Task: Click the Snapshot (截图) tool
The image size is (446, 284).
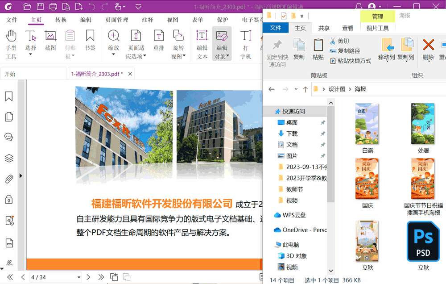Action: point(50,40)
